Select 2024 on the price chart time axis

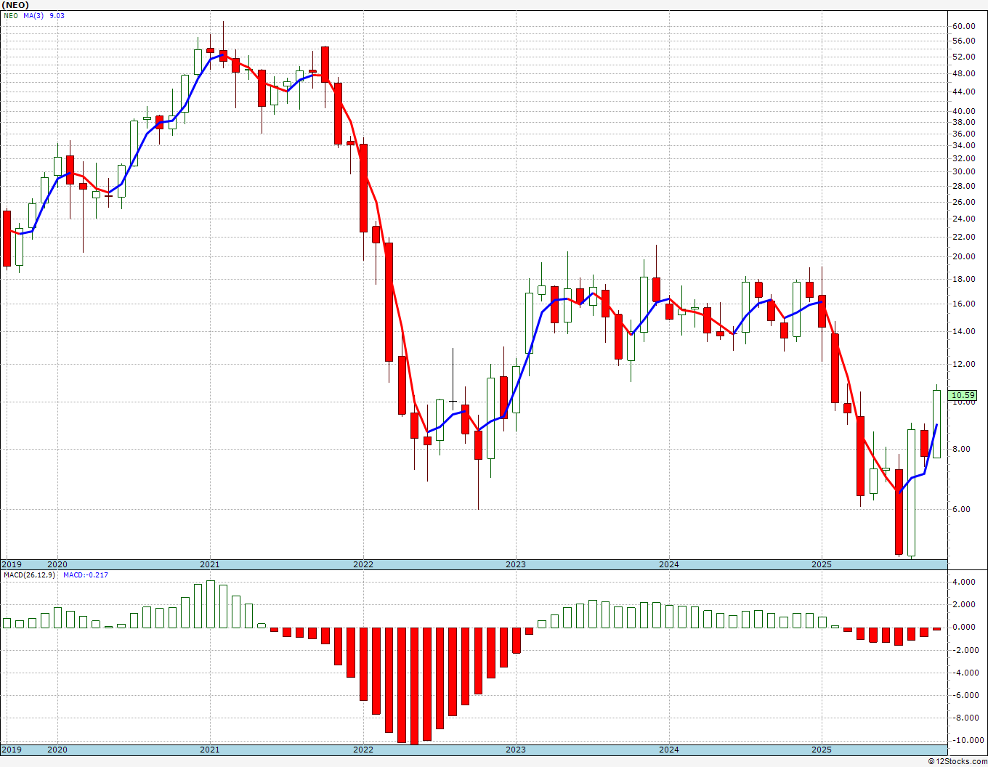coord(668,564)
